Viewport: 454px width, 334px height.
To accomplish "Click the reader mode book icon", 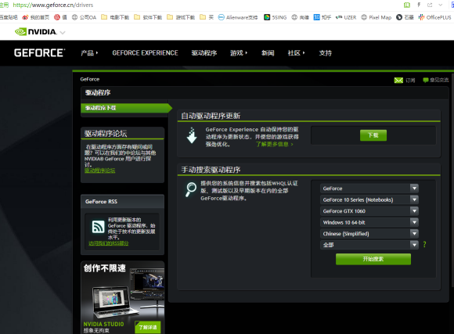I will click(x=407, y=5).
